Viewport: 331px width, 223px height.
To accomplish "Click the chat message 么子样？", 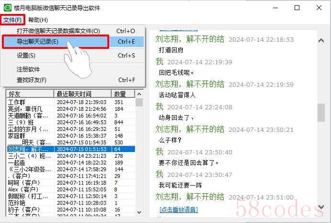I will tap(171, 140).
